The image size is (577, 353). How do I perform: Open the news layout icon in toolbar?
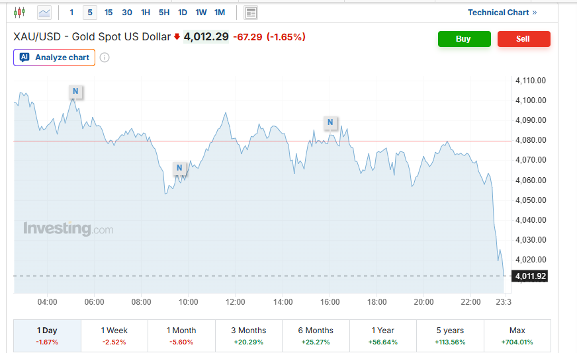point(251,13)
